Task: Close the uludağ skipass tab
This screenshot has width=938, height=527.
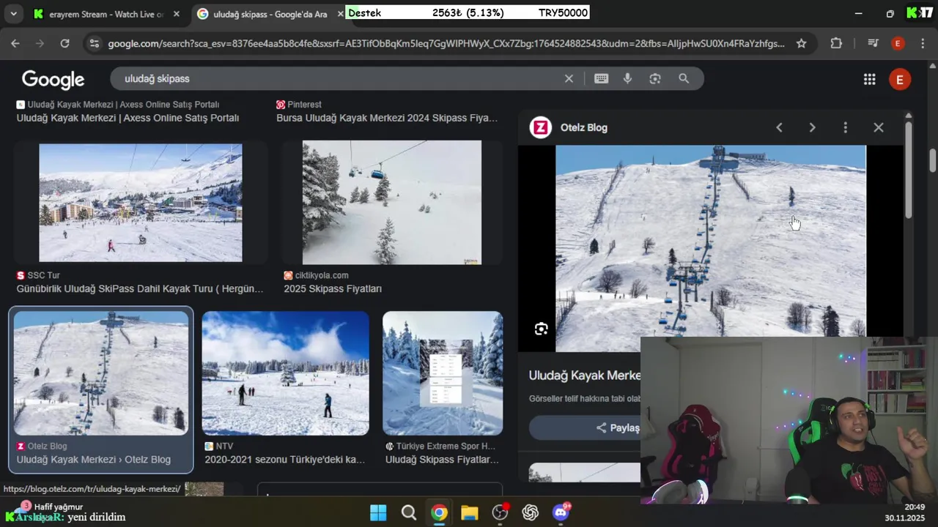Action: point(340,14)
